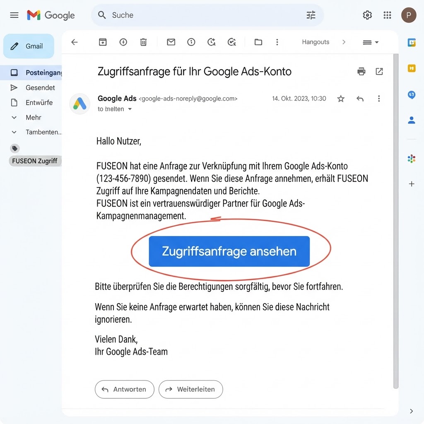
Task: Open Calendar side panel icon
Action: 412,43
